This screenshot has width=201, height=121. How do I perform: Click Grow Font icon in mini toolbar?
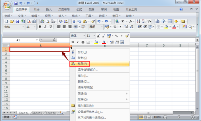click(98, 36)
